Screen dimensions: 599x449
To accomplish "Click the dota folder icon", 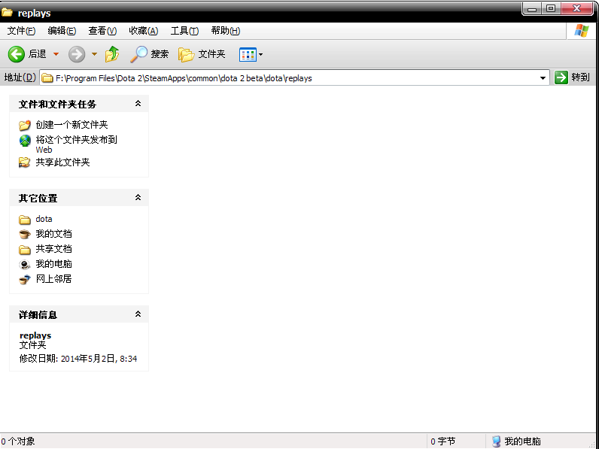I will (x=25, y=220).
